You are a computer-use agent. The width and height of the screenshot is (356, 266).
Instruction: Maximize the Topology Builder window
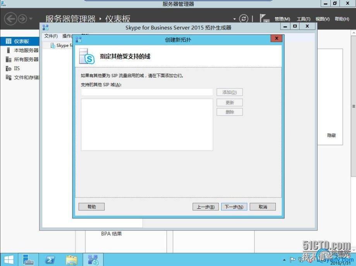click(295, 26)
